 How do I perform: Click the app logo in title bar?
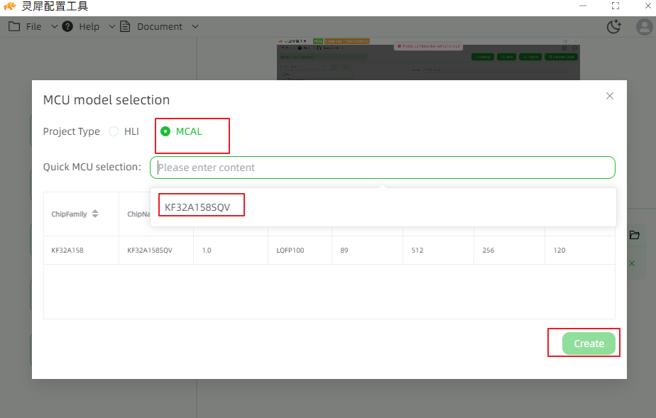click(x=10, y=6)
